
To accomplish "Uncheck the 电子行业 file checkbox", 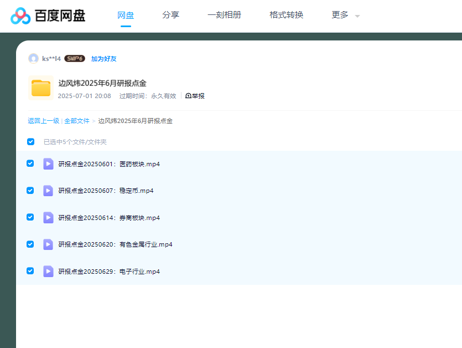I will (30, 271).
